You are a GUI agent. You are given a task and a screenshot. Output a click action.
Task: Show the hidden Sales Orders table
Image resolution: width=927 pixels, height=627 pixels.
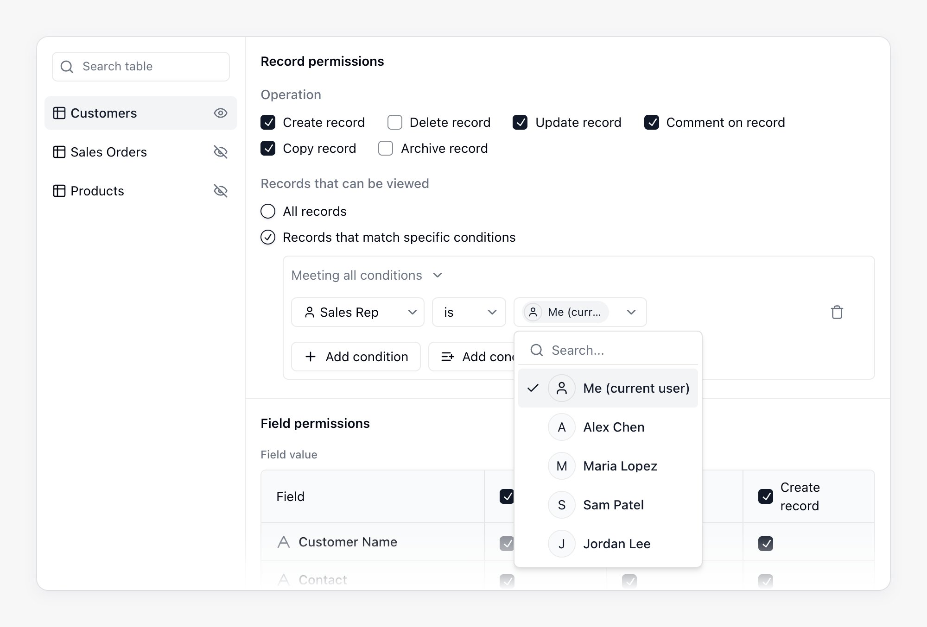(221, 152)
